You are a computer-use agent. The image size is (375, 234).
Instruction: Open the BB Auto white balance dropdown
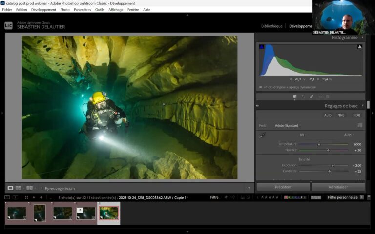[x=349, y=135]
